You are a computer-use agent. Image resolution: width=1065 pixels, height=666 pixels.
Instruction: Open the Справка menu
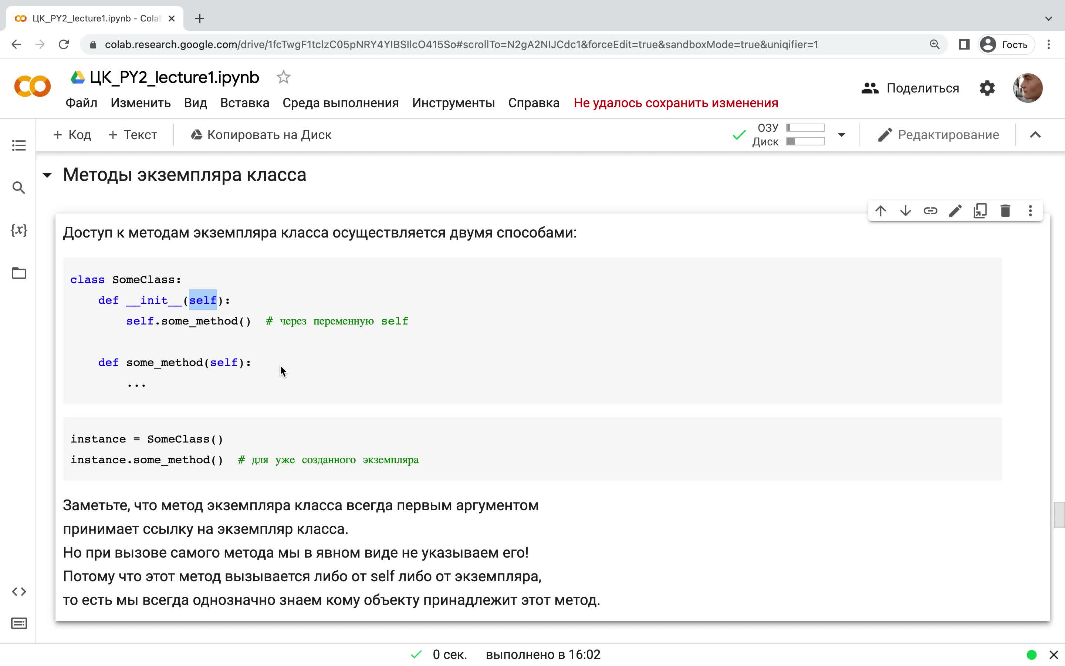coord(534,103)
